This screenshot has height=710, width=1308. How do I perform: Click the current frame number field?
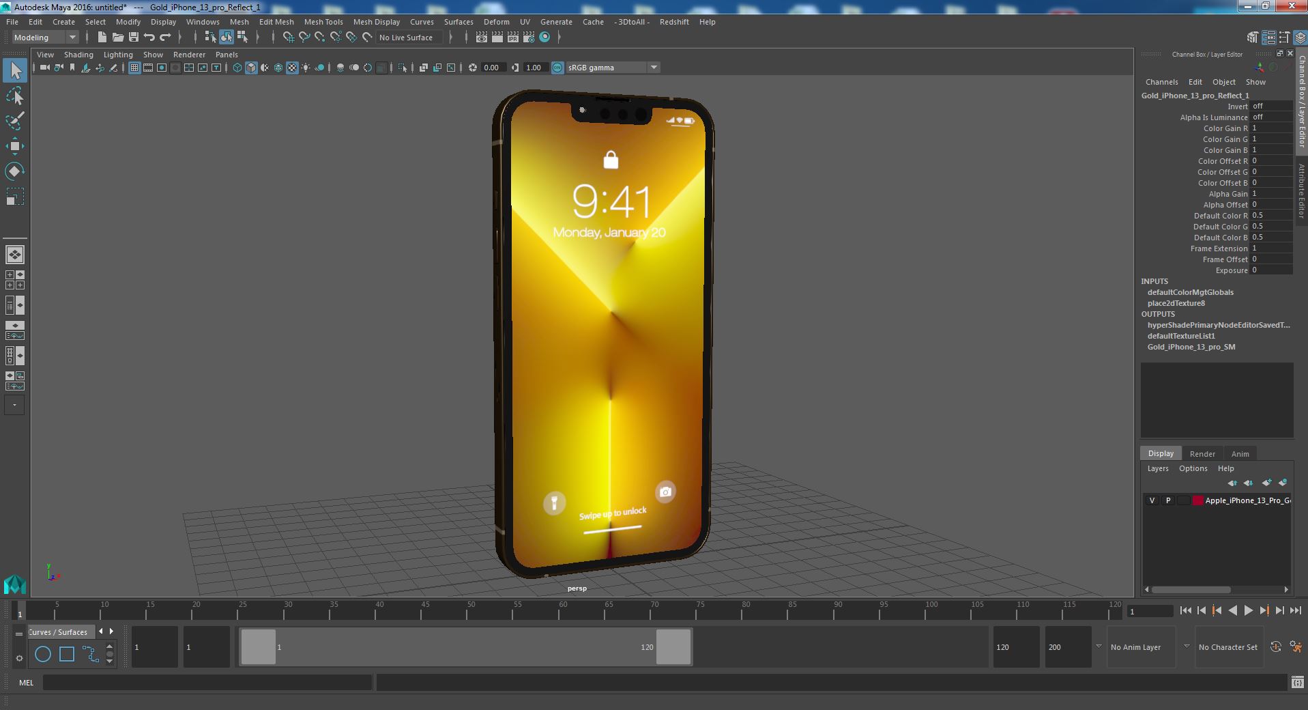pos(1149,612)
